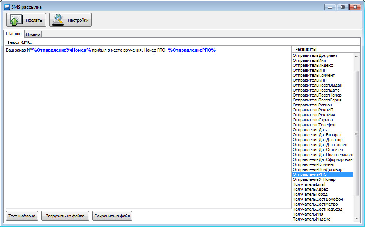
Task: Select ОтправительИмя in the list
Action: click(323, 60)
